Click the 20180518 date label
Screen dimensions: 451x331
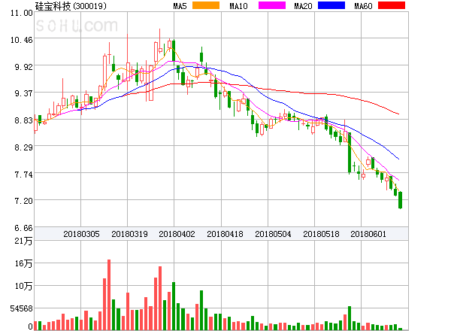(x=321, y=234)
